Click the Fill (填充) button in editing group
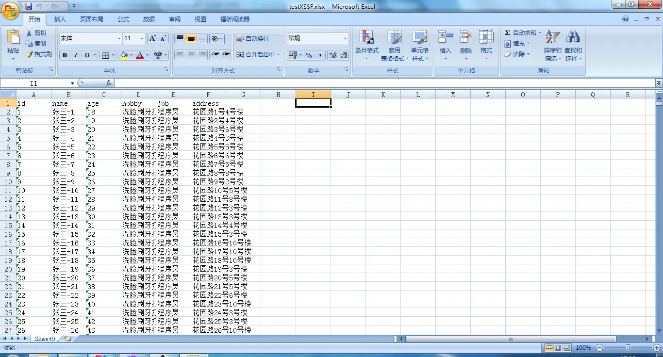This screenshot has height=357, width=663. pyautogui.click(x=516, y=44)
